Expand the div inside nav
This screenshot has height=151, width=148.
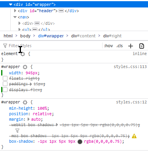tap(19, 23)
